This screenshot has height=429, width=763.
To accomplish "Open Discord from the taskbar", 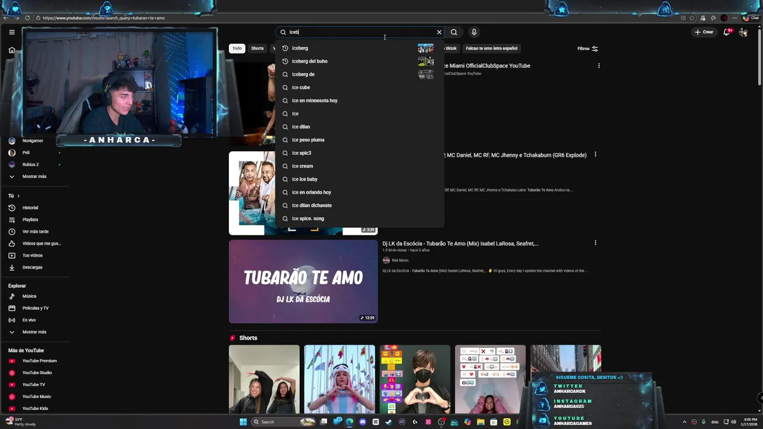I will click(x=362, y=422).
